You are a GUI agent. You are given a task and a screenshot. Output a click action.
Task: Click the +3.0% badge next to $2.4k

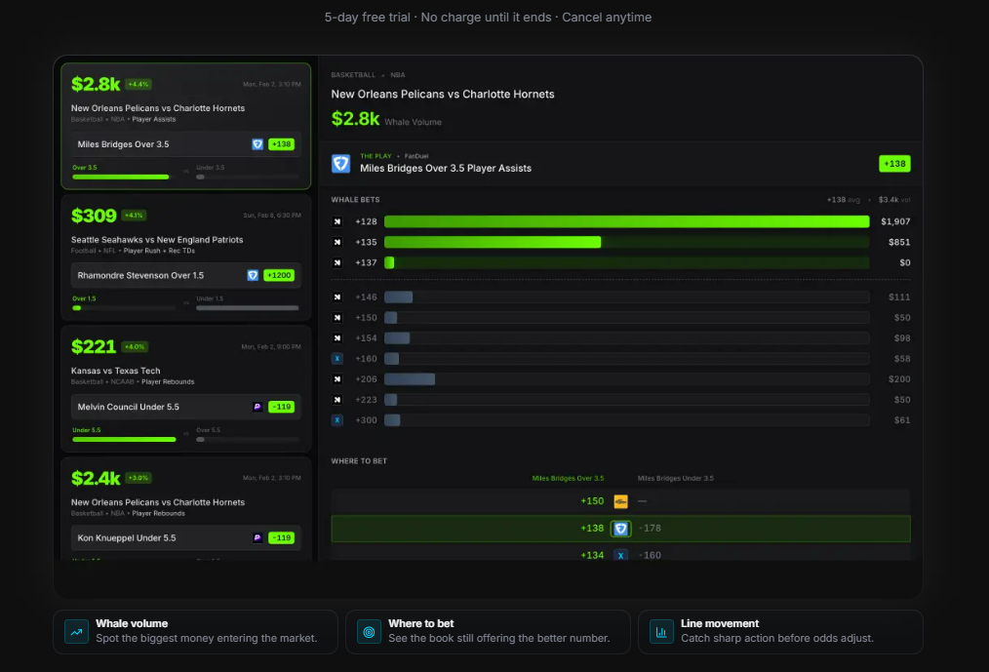pos(138,478)
